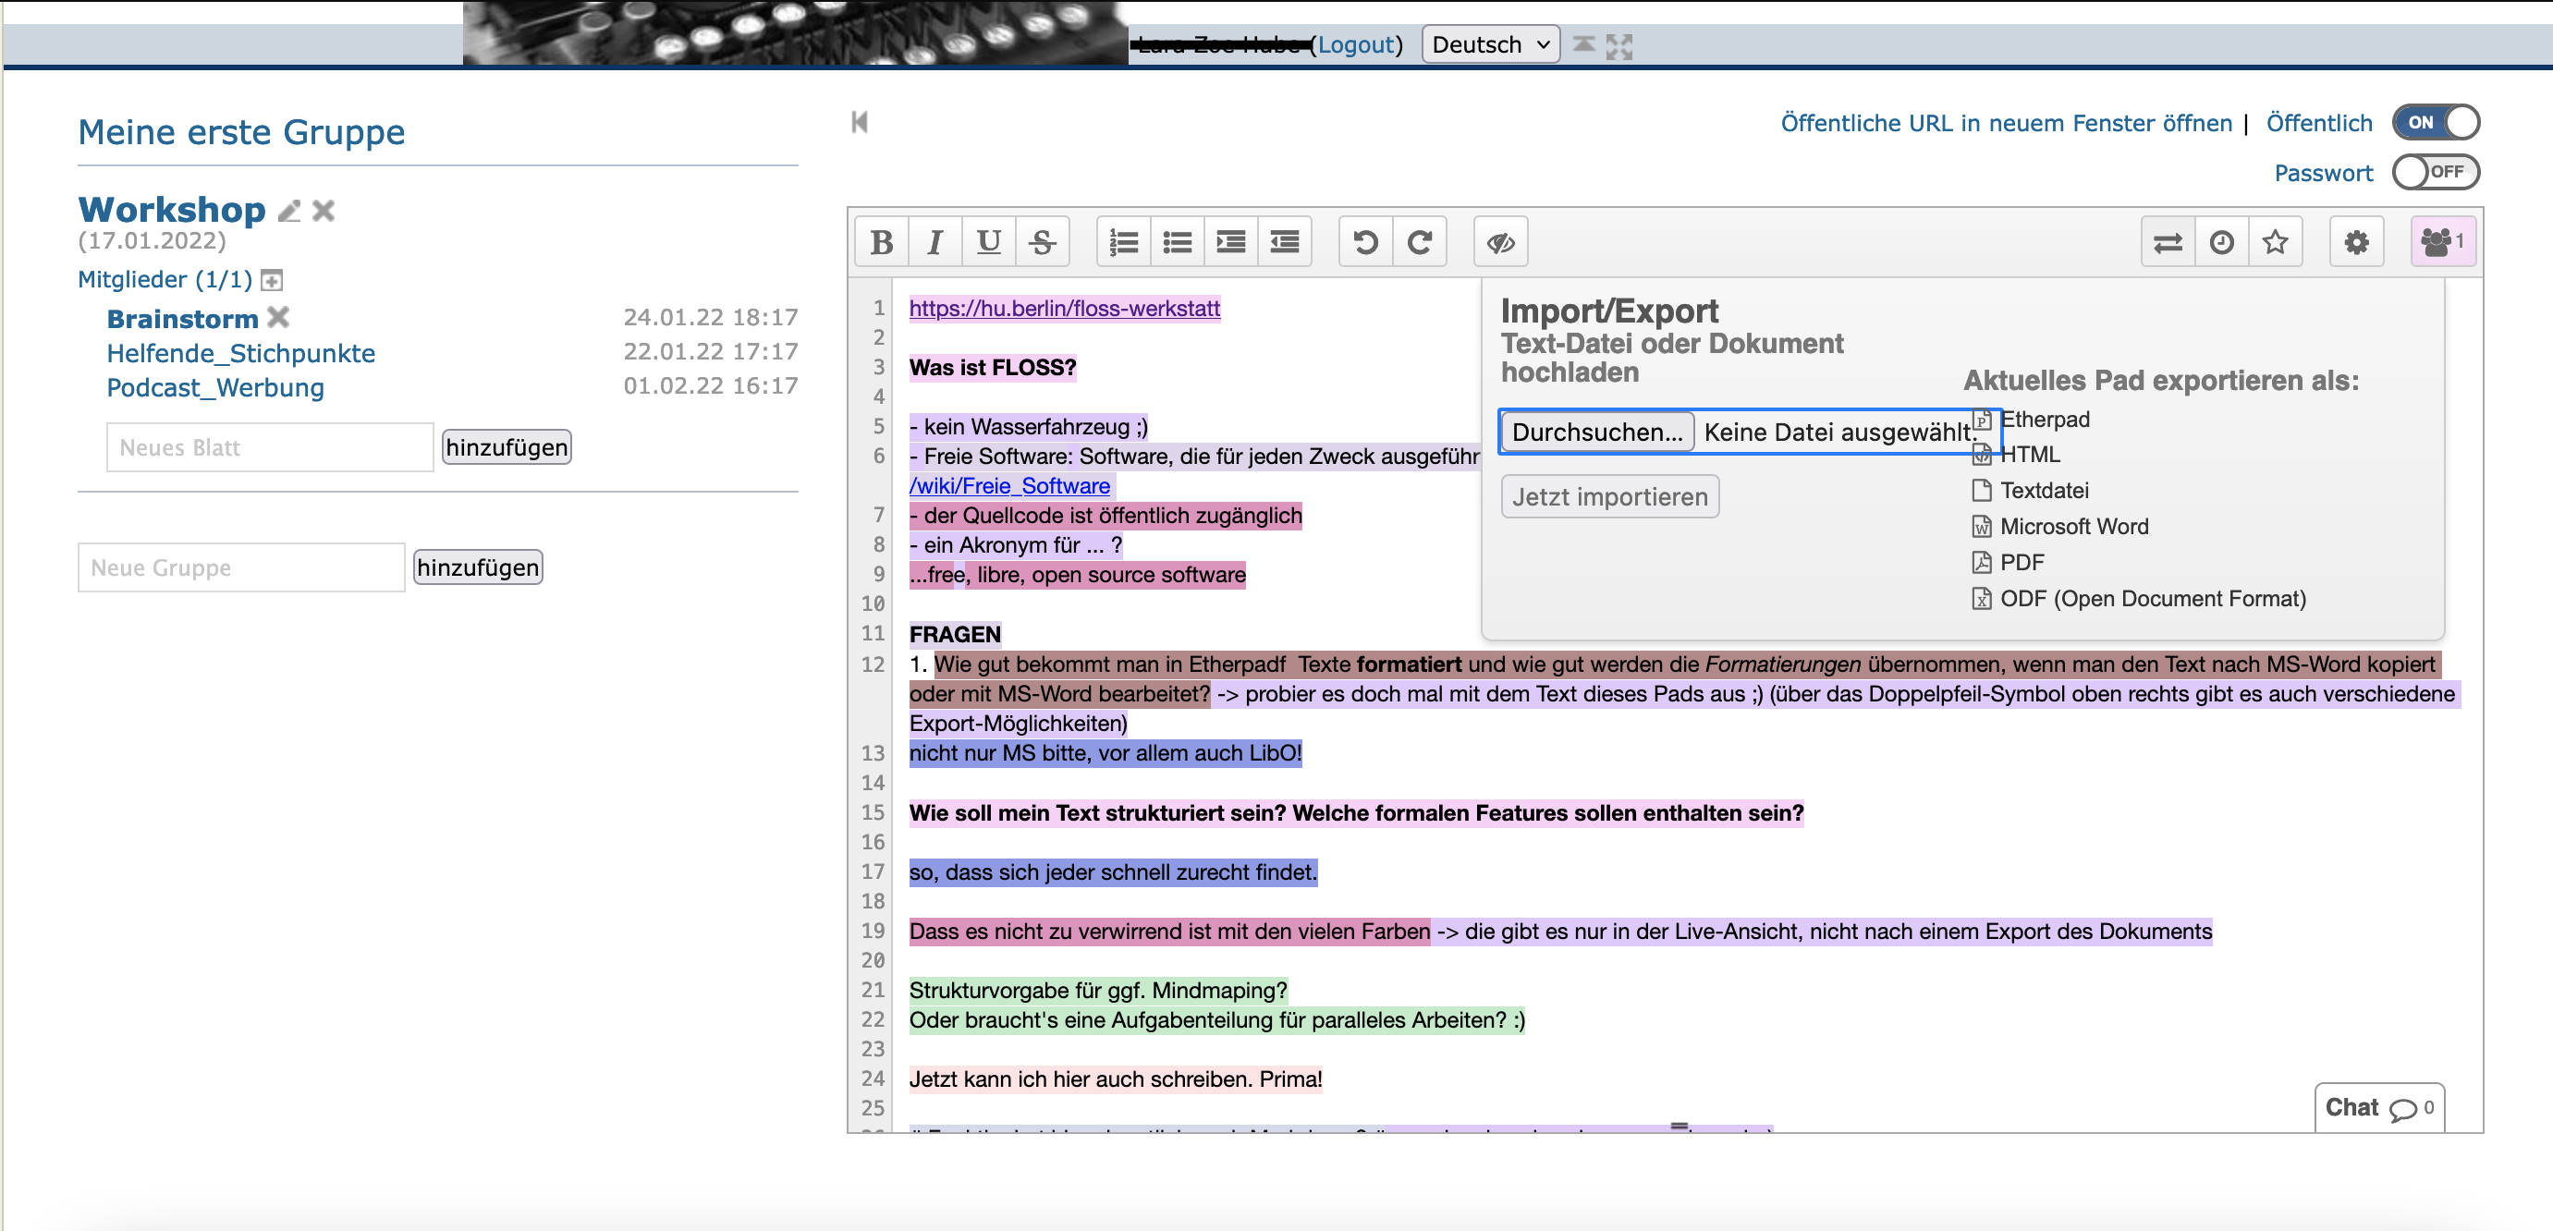Save revision with the star icon
Viewport: 2553px width, 1231px height.
click(2276, 242)
